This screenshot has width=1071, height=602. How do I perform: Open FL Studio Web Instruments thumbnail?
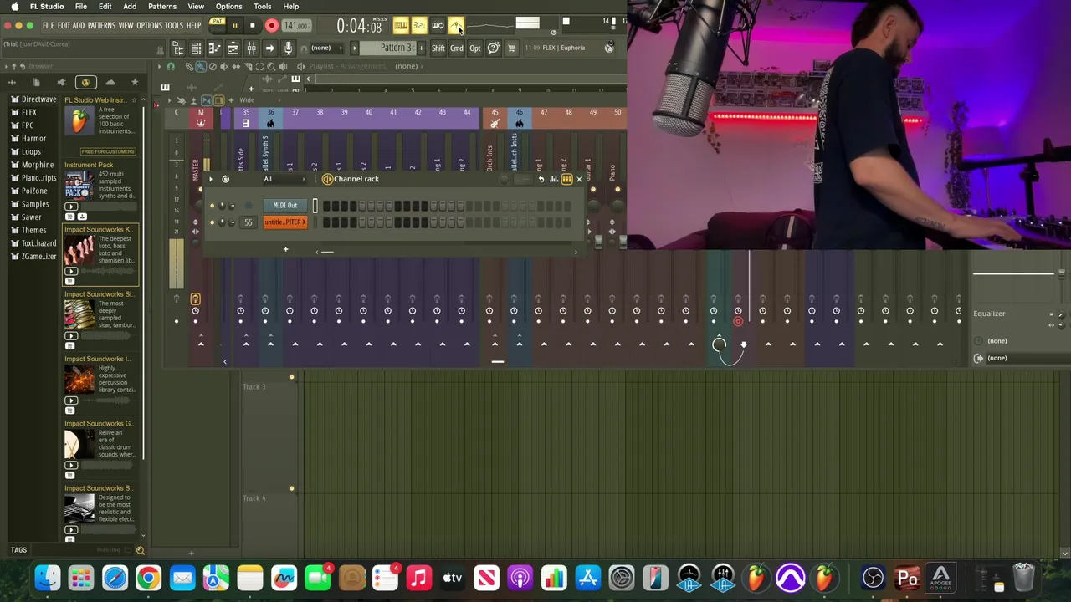coord(79,121)
